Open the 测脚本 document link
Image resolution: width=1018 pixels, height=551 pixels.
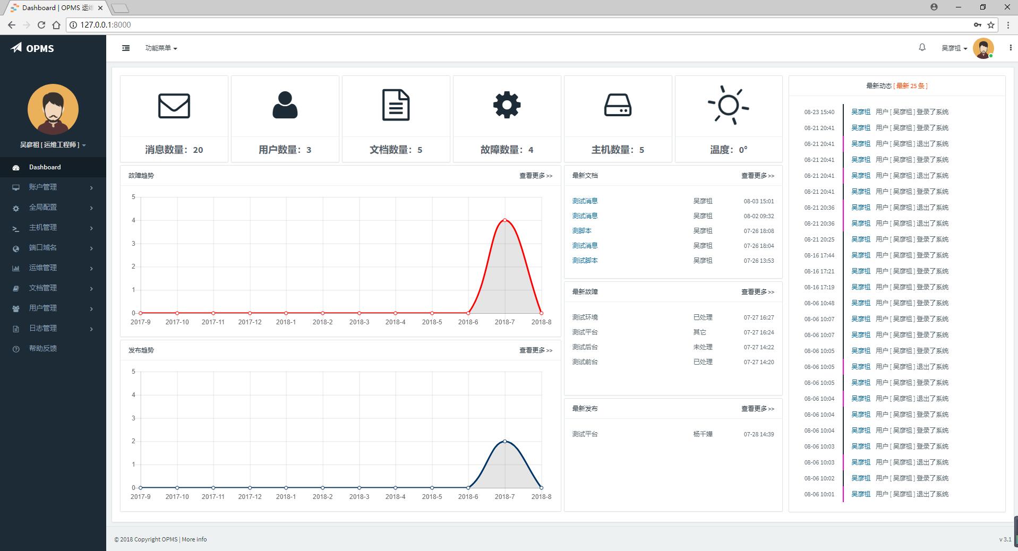pos(581,231)
